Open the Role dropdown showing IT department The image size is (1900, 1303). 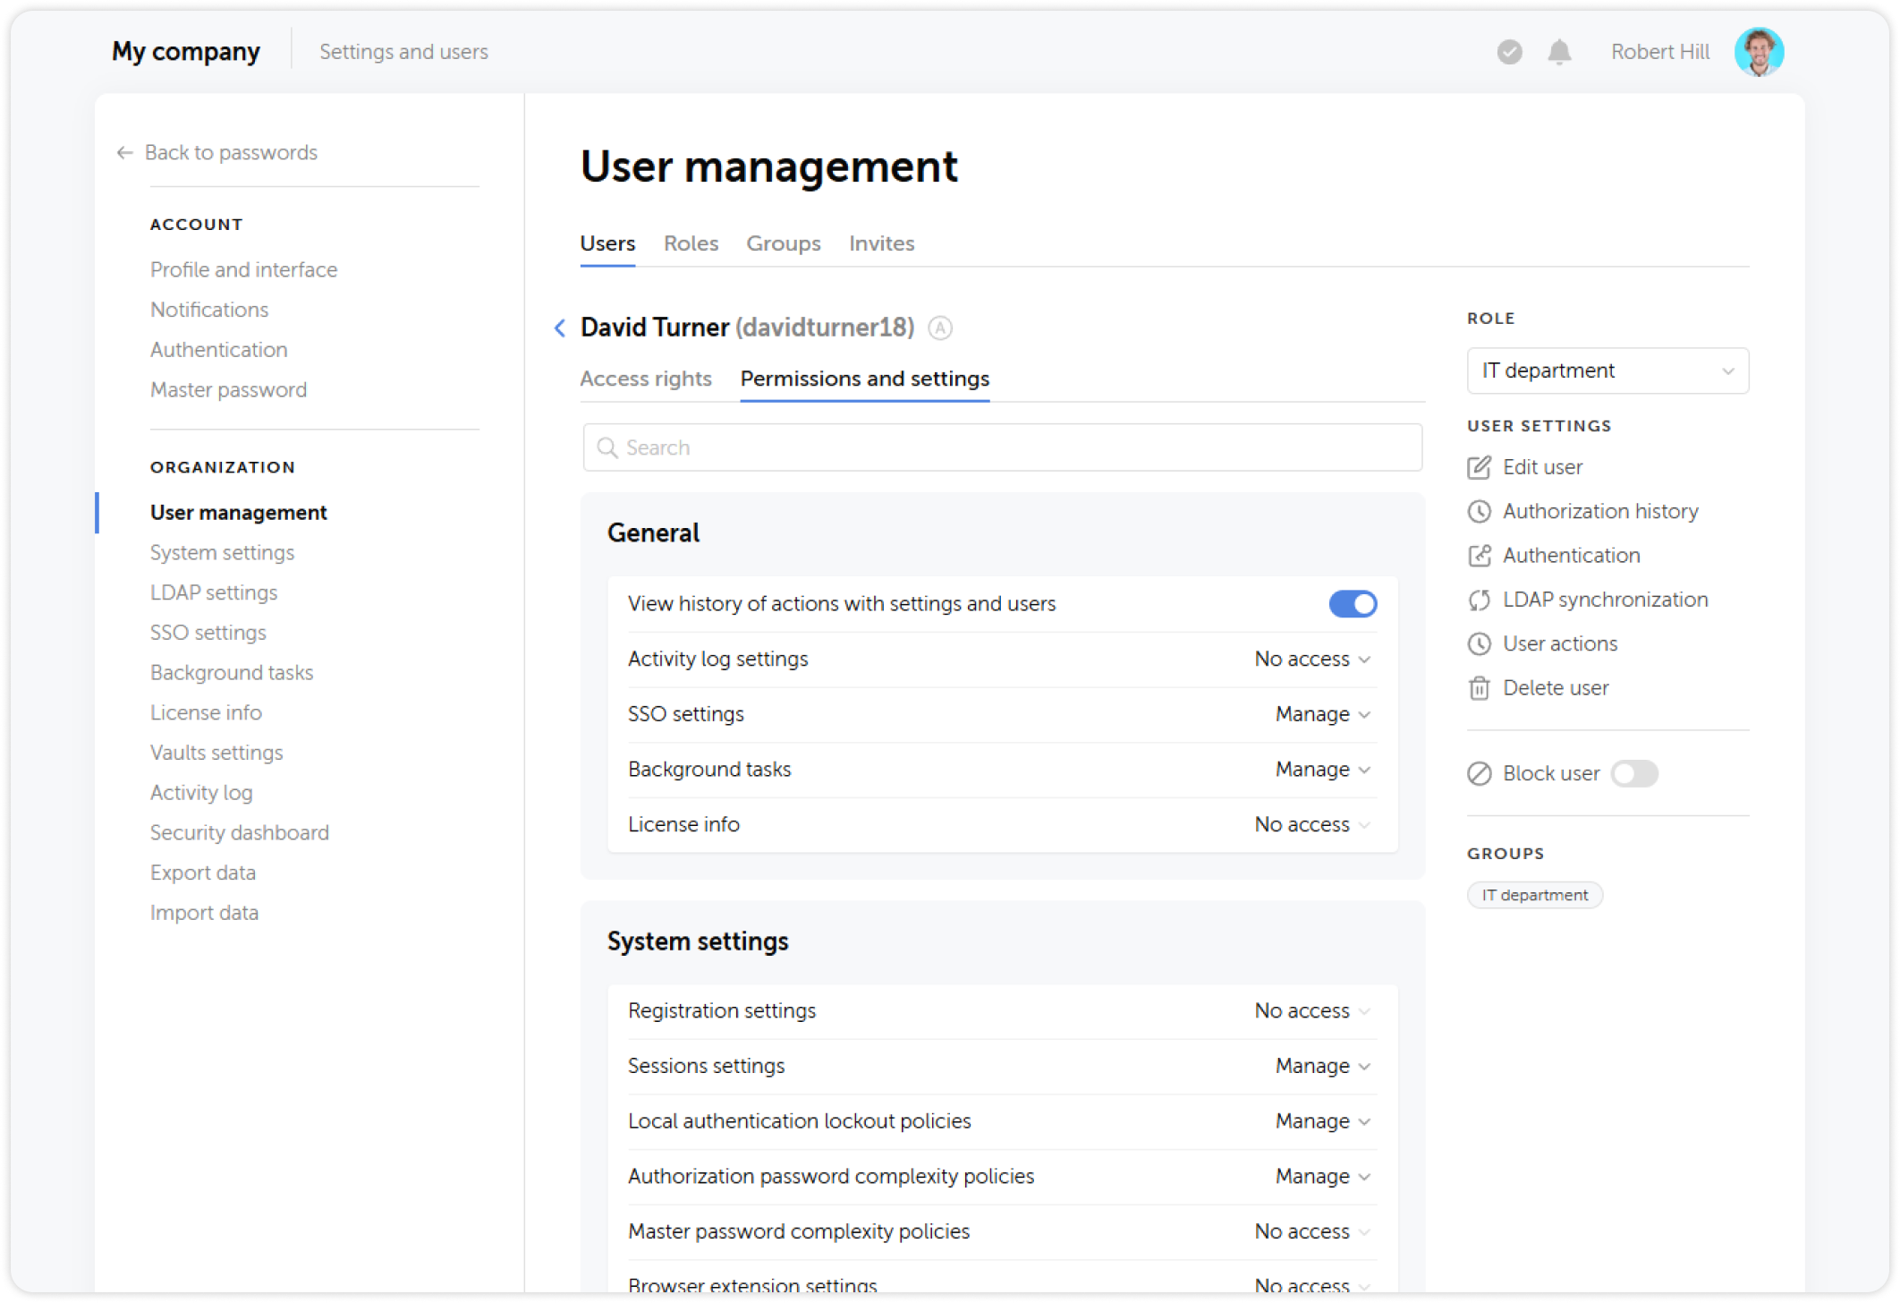click(1607, 370)
